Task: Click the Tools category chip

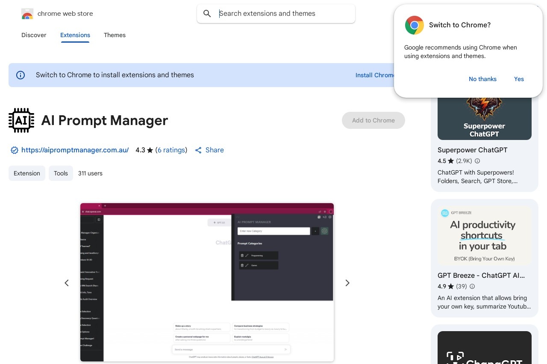Action: point(61,173)
